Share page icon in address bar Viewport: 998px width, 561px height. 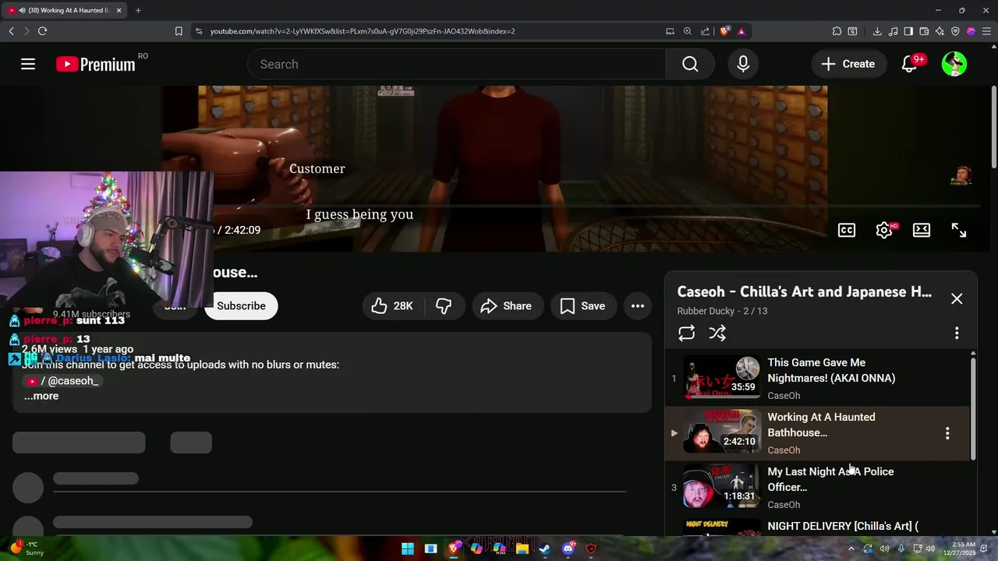[x=705, y=31]
